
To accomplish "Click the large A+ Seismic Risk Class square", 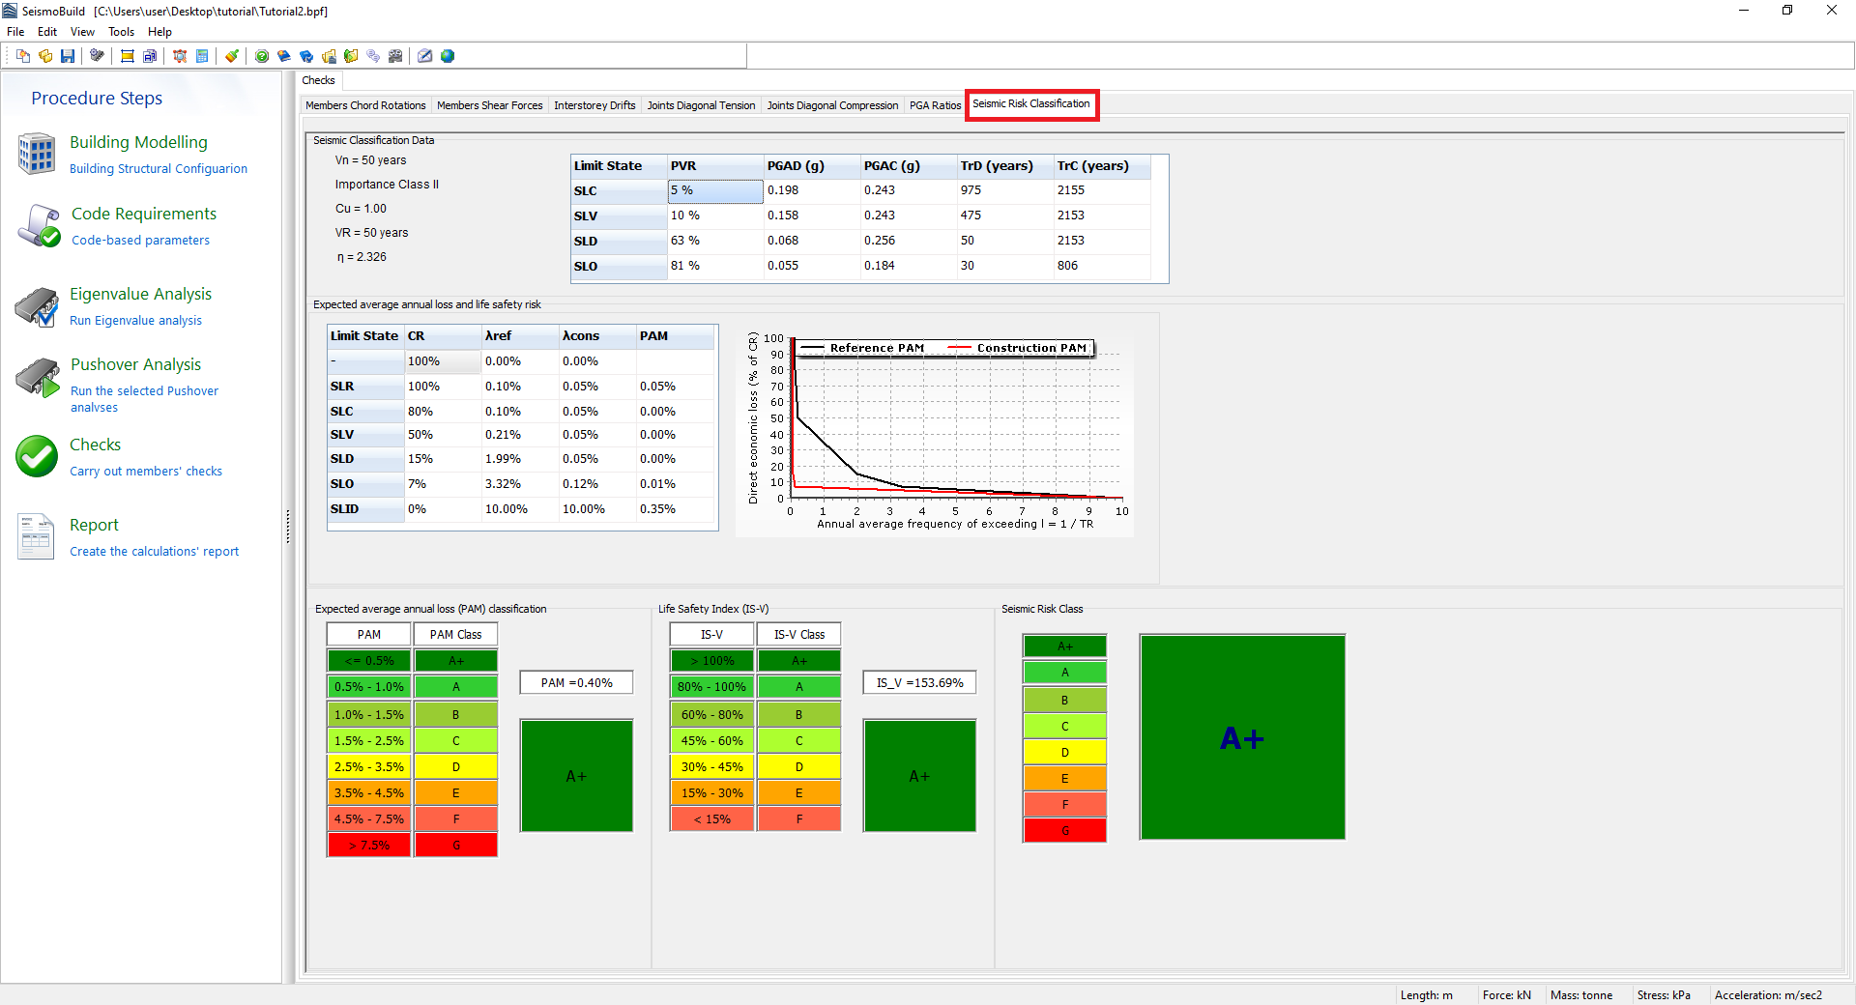I will (1242, 737).
